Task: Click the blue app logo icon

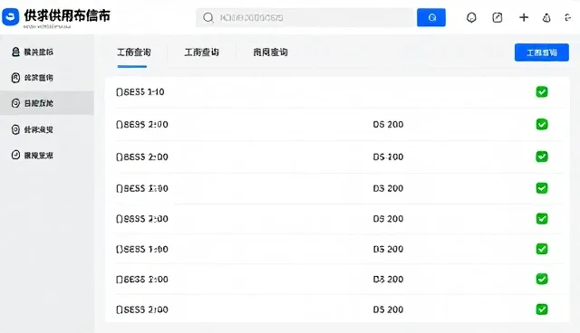Action: point(10,17)
